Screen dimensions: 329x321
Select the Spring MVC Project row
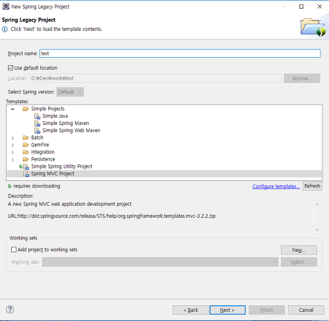pos(164,174)
